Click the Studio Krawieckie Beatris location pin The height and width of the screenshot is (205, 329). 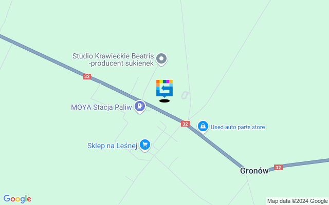pyautogui.click(x=161, y=59)
